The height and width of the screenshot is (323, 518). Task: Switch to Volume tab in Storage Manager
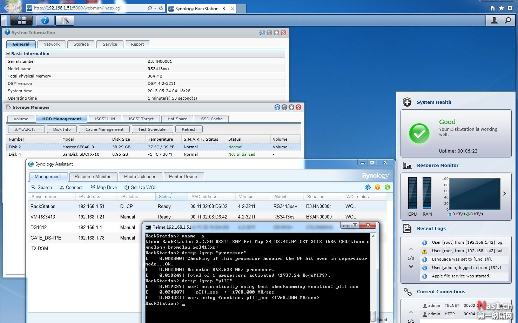[21, 119]
